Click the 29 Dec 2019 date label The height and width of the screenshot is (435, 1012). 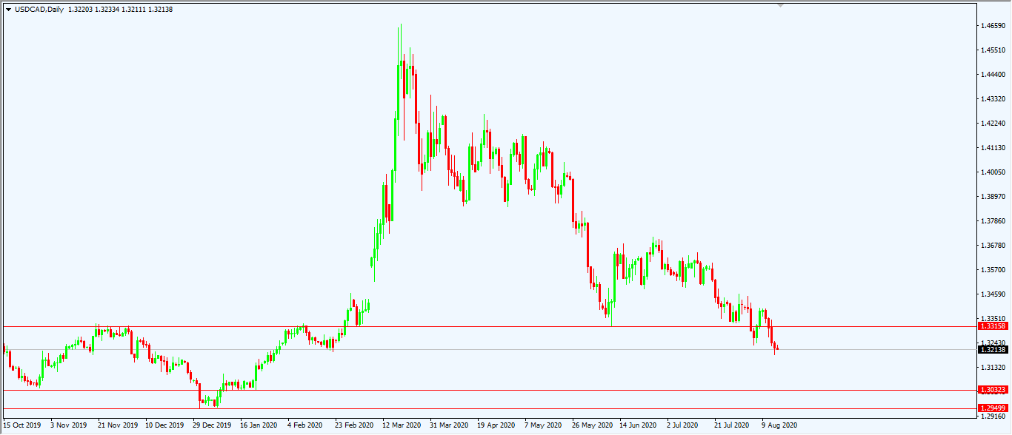[213, 425]
